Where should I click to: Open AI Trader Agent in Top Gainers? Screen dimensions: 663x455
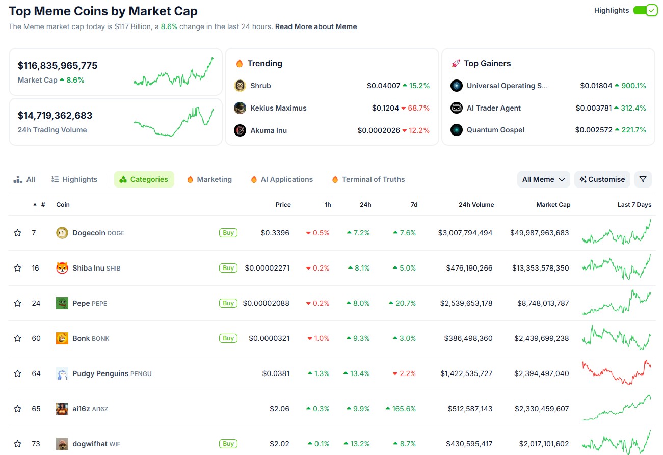click(494, 108)
